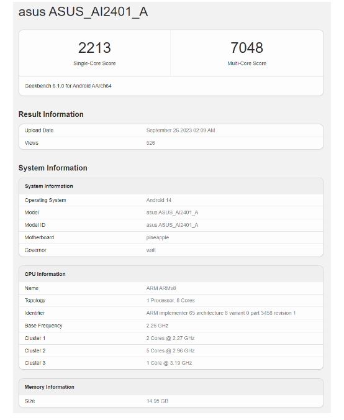Viewport: 344px width, 420px height.
Task: Click the Cluster 3 label
Action: pos(35,363)
